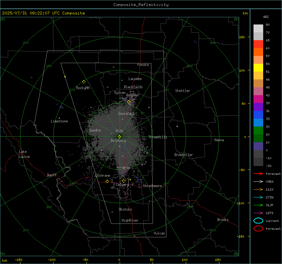Pick the magenta 39–42 dBZ swatch

[258, 99]
